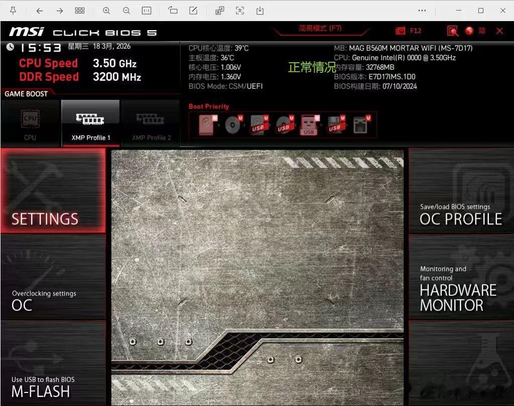Select the USB hard disk boot device
This screenshot has height=406, width=514.
point(259,125)
